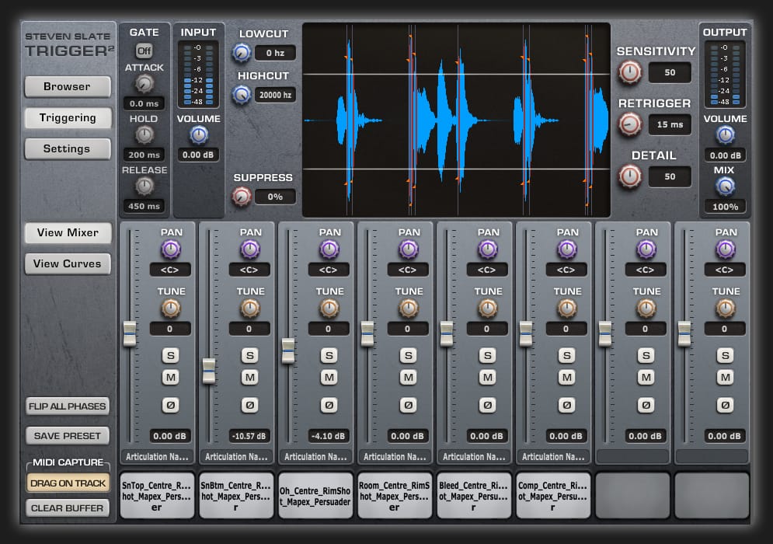Click seventh channel Tune knob
The height and width of the screenshot is (544, 773).
click(x=646, y=309)
